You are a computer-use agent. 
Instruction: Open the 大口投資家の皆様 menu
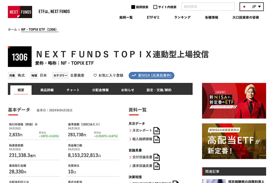point(246,17)
